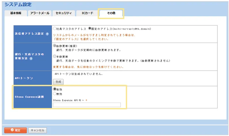This screenshot has width=229, height=136.
Task: Open the ICカード tab
Action: [87, 13]
